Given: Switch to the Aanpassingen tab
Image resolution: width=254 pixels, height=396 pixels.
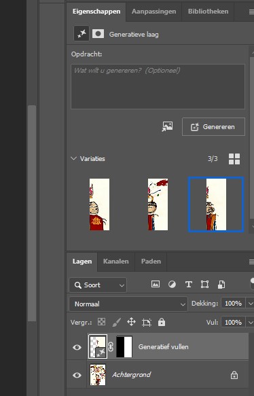Looking at the screenshot, I should coord(153,12).
